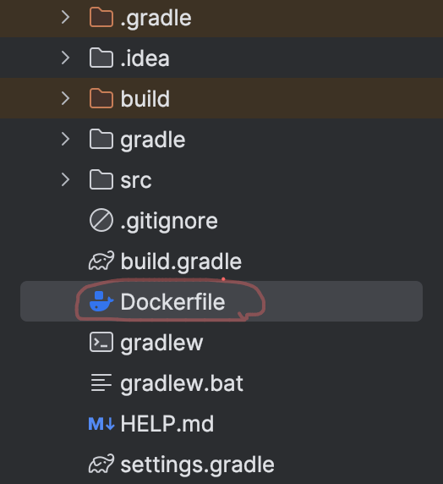The height and width of the screenshot is (484, 443).
Task: Click the orange folder icon of .gradle
Action: coord(101,18)
